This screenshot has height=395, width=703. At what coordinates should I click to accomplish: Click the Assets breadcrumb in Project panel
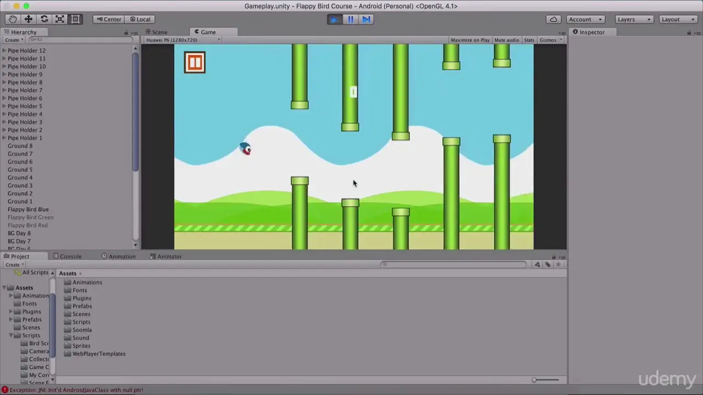click(68, 273)
